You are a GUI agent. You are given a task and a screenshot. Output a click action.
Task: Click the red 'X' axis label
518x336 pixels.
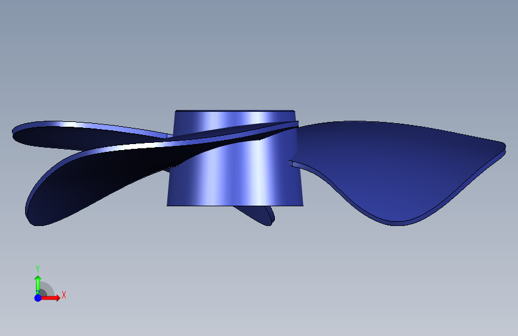[x=64, y=295]
